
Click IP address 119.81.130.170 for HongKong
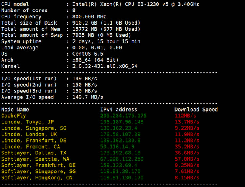pos(122,178)
